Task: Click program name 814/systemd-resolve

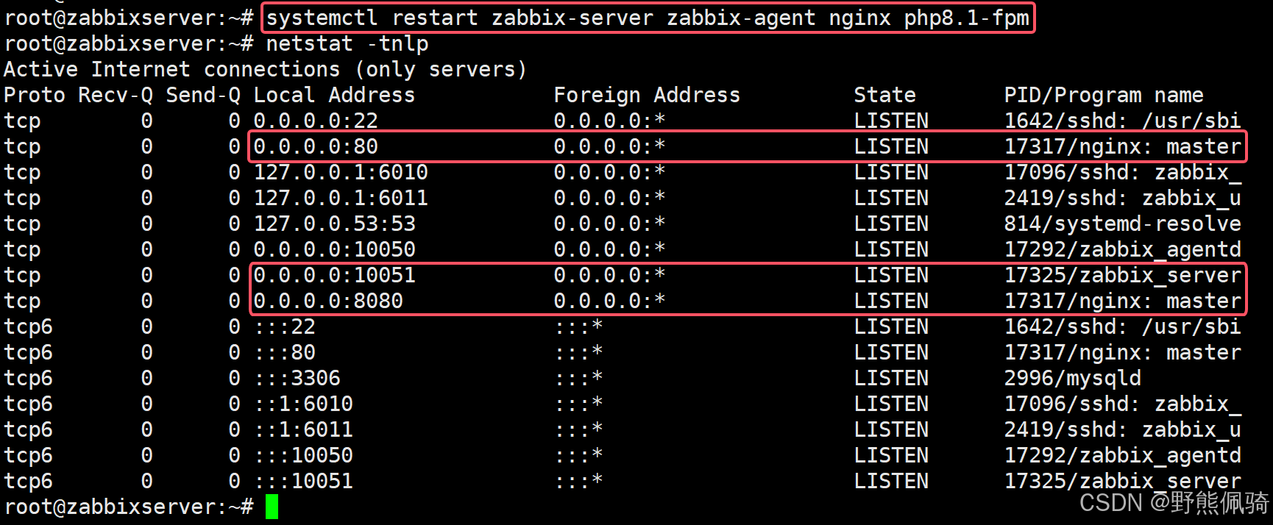Action: 1123,224
